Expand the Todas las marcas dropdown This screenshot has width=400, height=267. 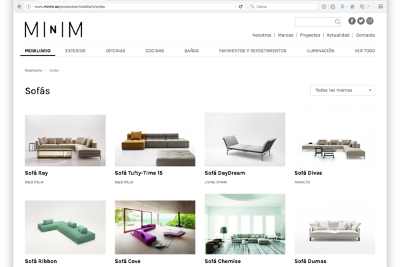(343, 90)
